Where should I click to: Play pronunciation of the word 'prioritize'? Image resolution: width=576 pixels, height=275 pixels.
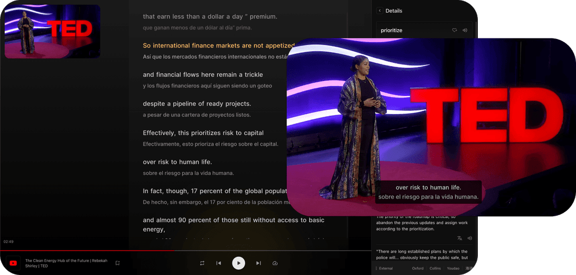pyautogui.click(x=465, y=30)
